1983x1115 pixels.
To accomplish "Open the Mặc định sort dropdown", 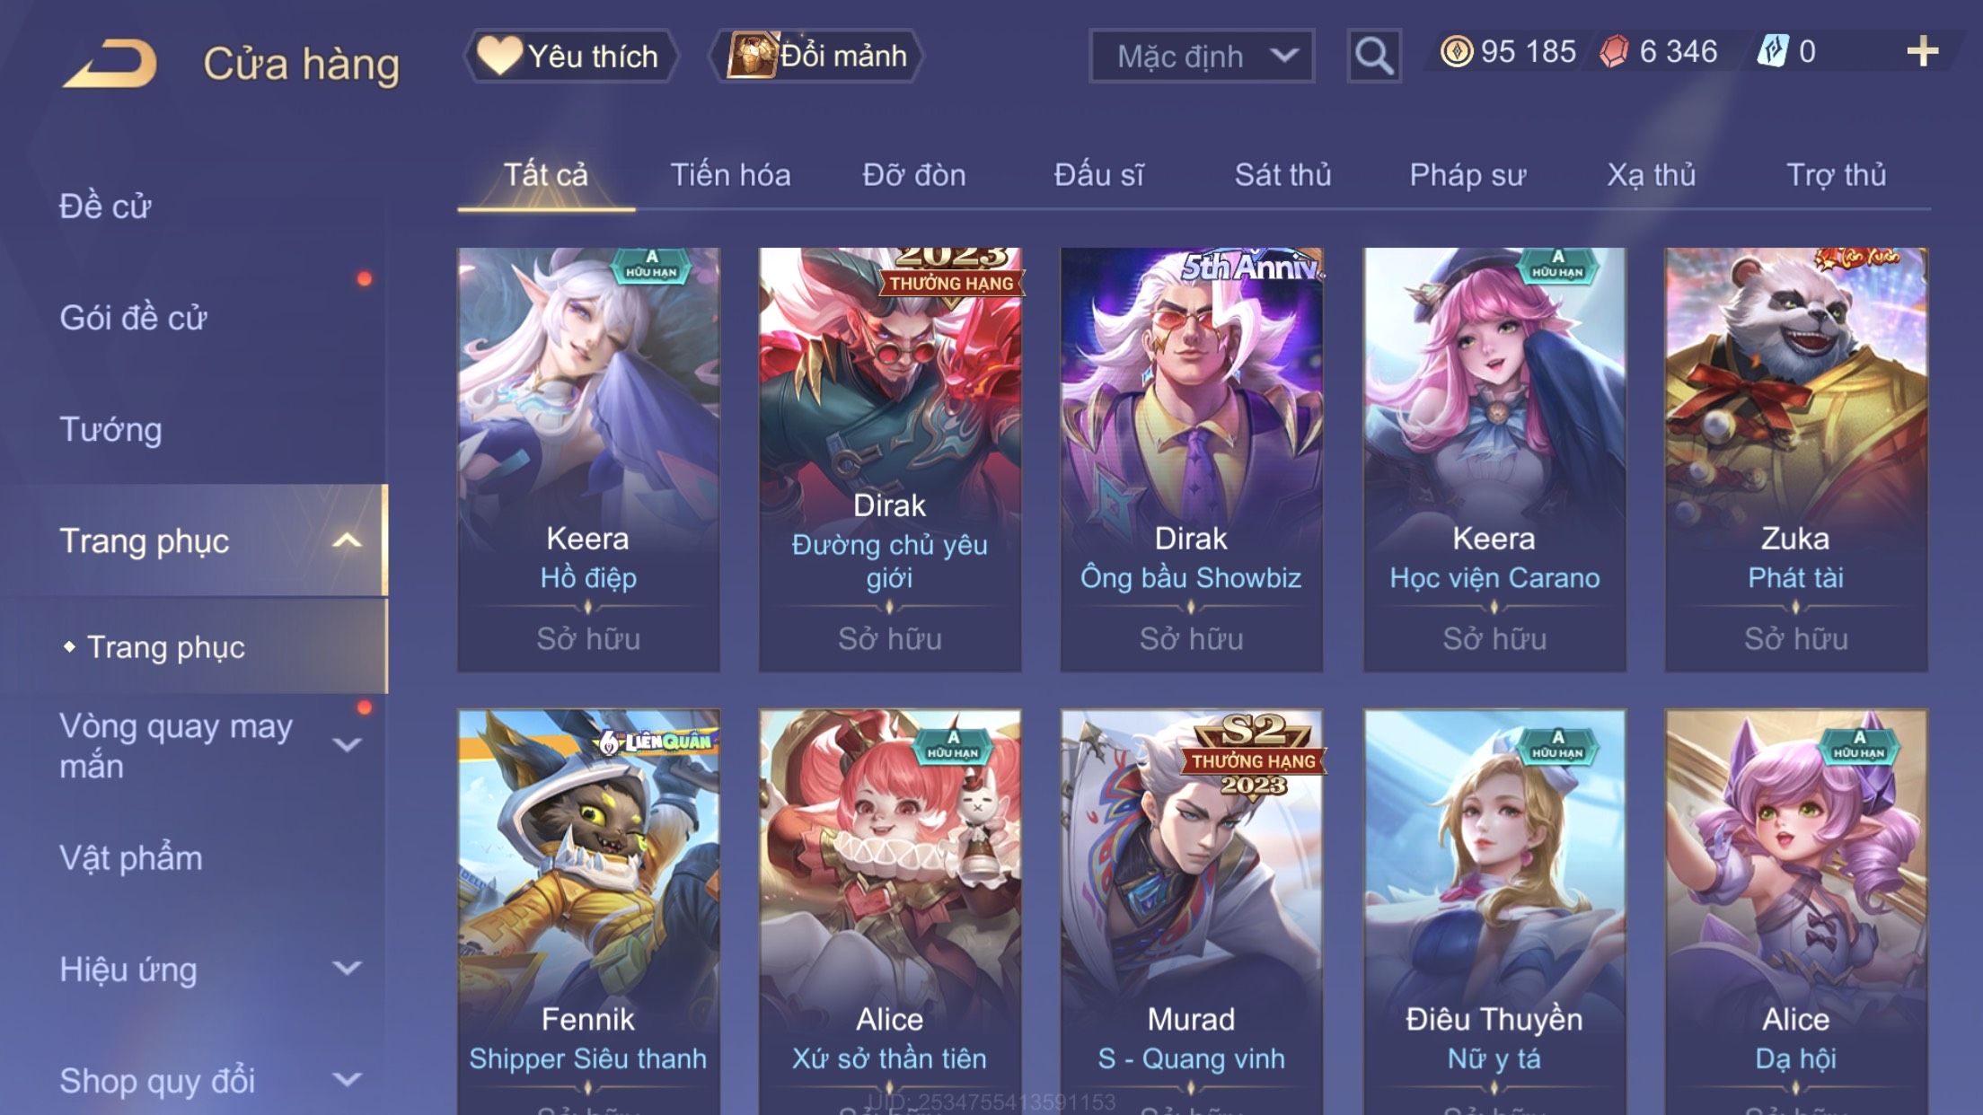I will [1202, 56].
